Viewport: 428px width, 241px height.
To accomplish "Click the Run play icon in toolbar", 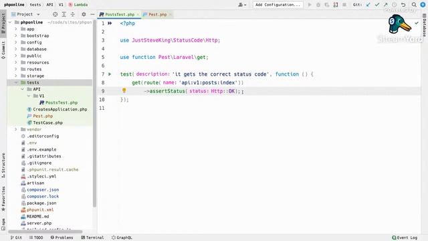I will 310,5.
